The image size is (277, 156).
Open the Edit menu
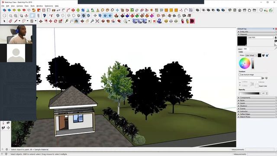pos(8,6)
